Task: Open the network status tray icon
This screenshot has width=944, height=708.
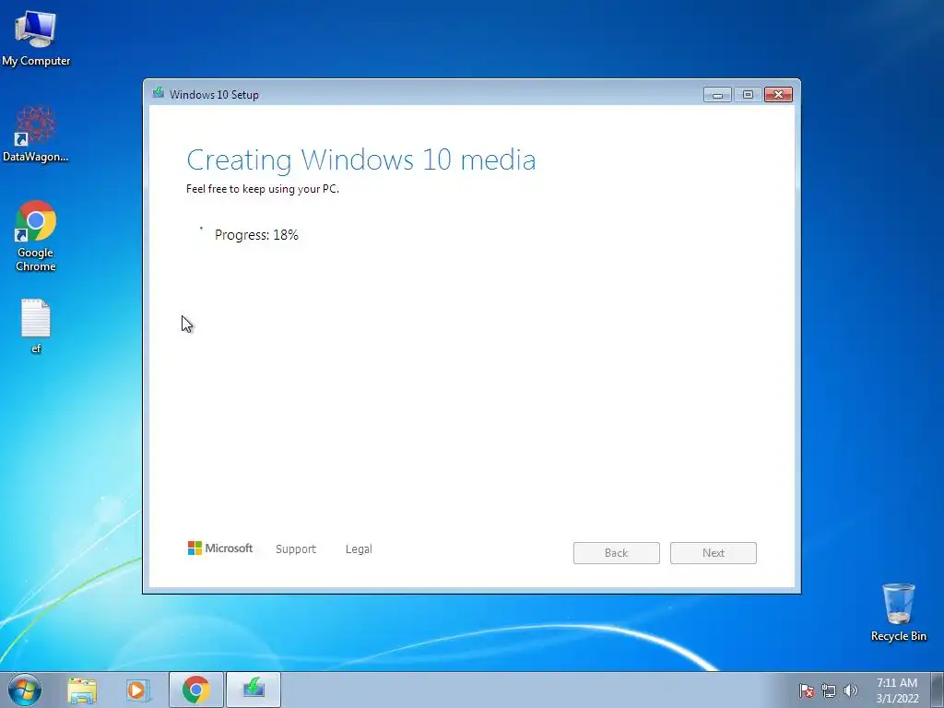Action: tap(829, 690)
